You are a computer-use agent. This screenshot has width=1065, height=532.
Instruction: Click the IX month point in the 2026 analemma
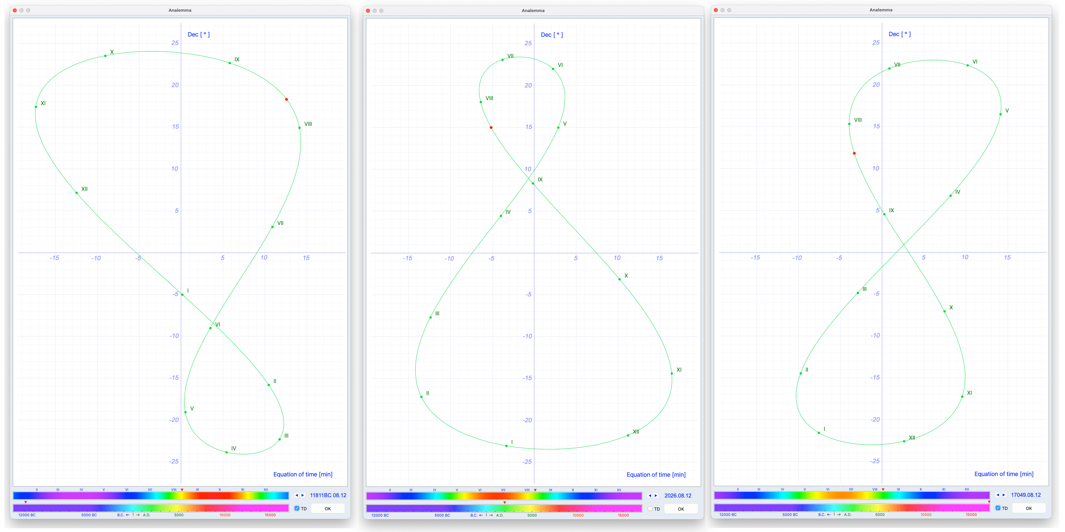pos(533,183)
